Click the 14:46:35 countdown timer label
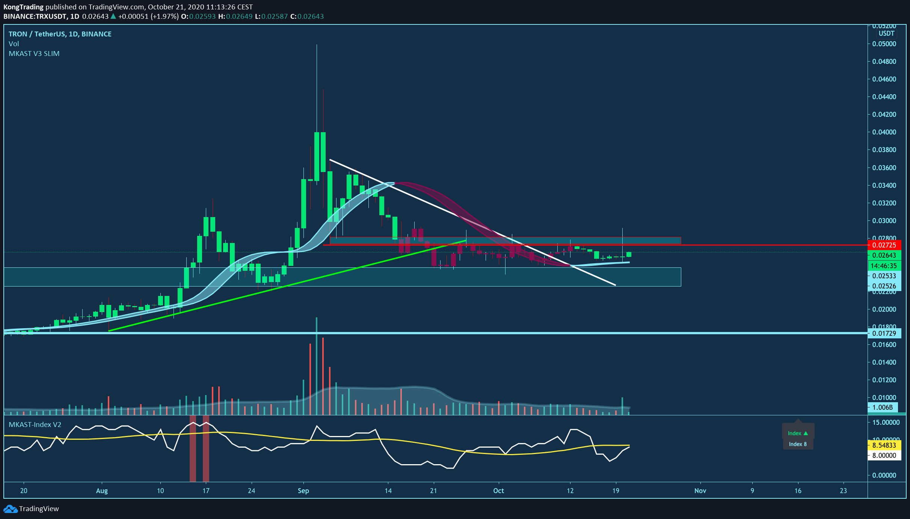 click(x=884, y=266)
